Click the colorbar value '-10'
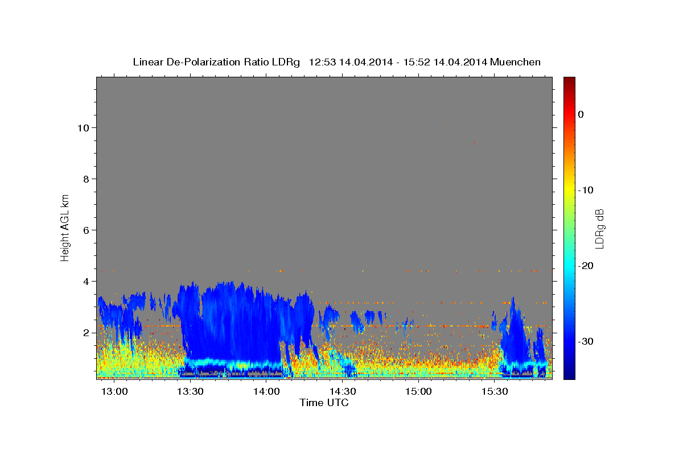The width and height of the screenshot is (683, 455). pyautogui.click(x=586, y=190)
